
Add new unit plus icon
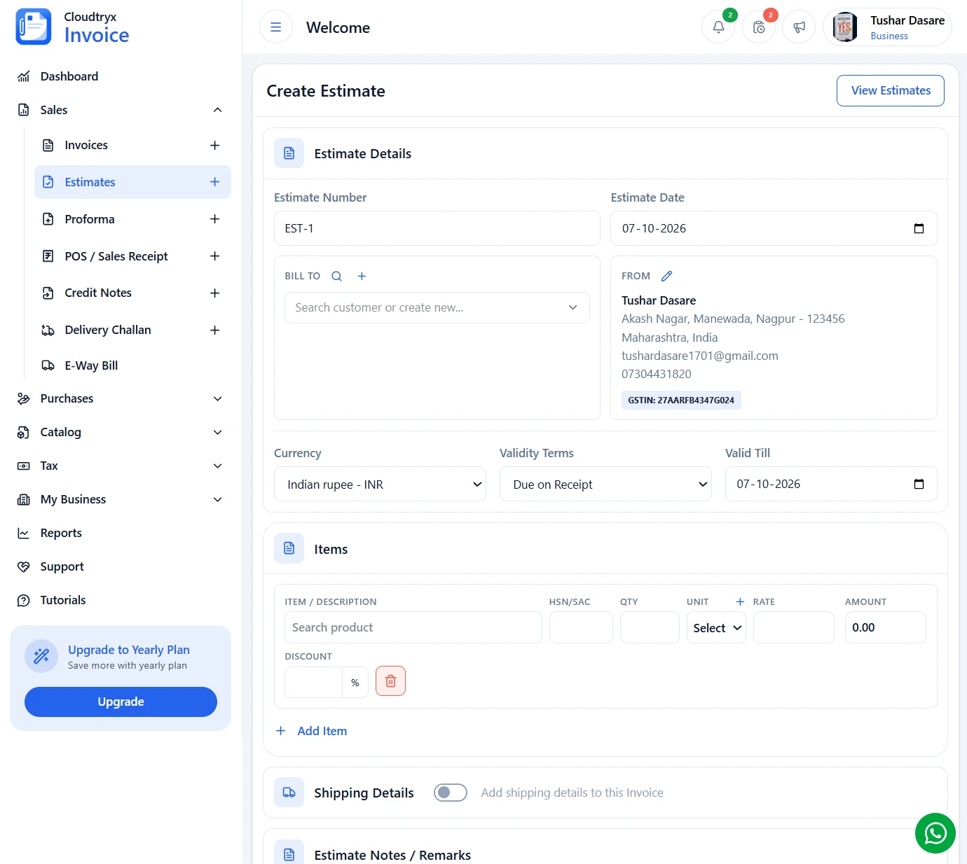[x=740, y=601]
